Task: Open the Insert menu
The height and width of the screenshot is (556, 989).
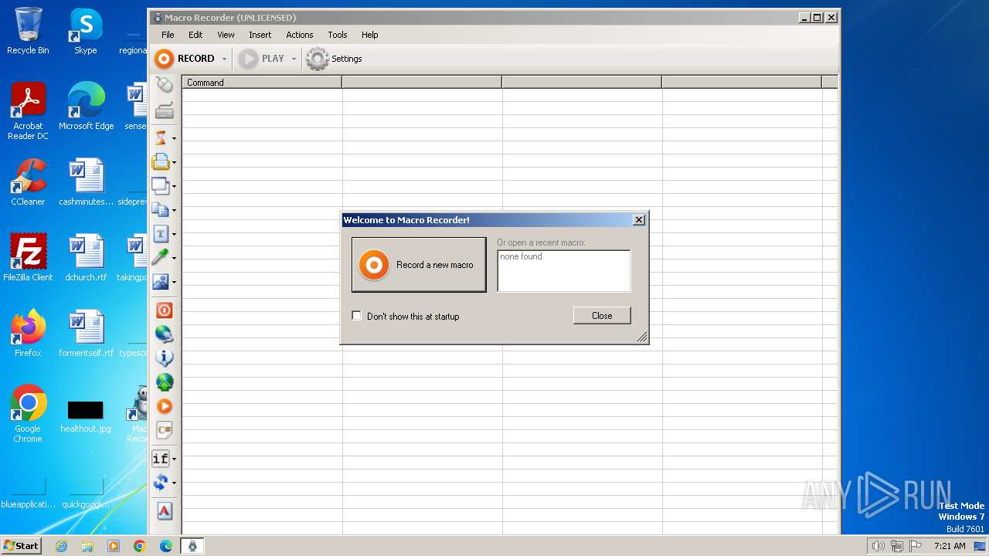Action: (260, 35)
